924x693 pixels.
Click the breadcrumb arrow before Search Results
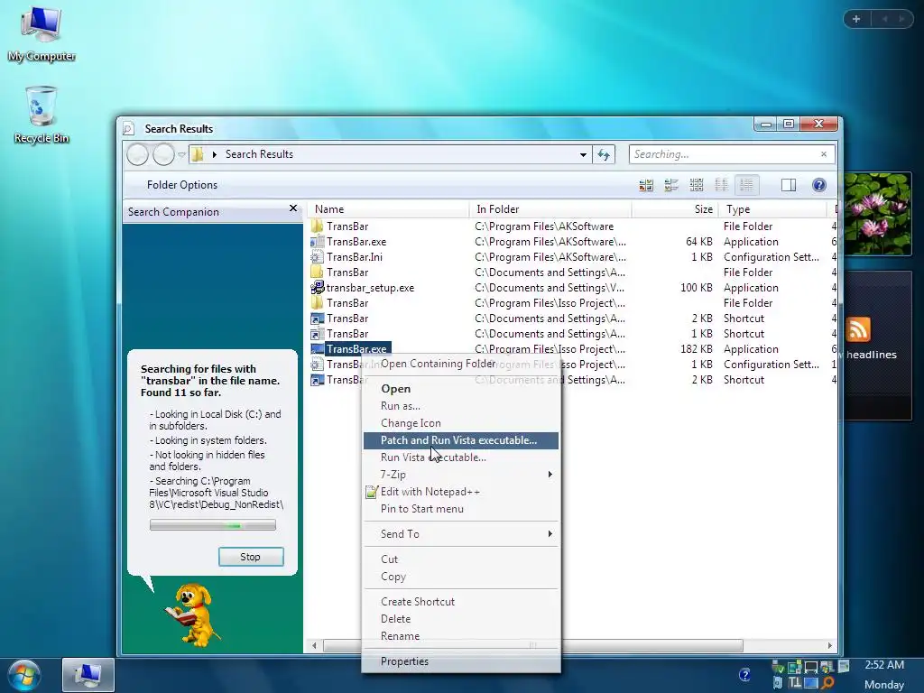[x=215, y=154]
